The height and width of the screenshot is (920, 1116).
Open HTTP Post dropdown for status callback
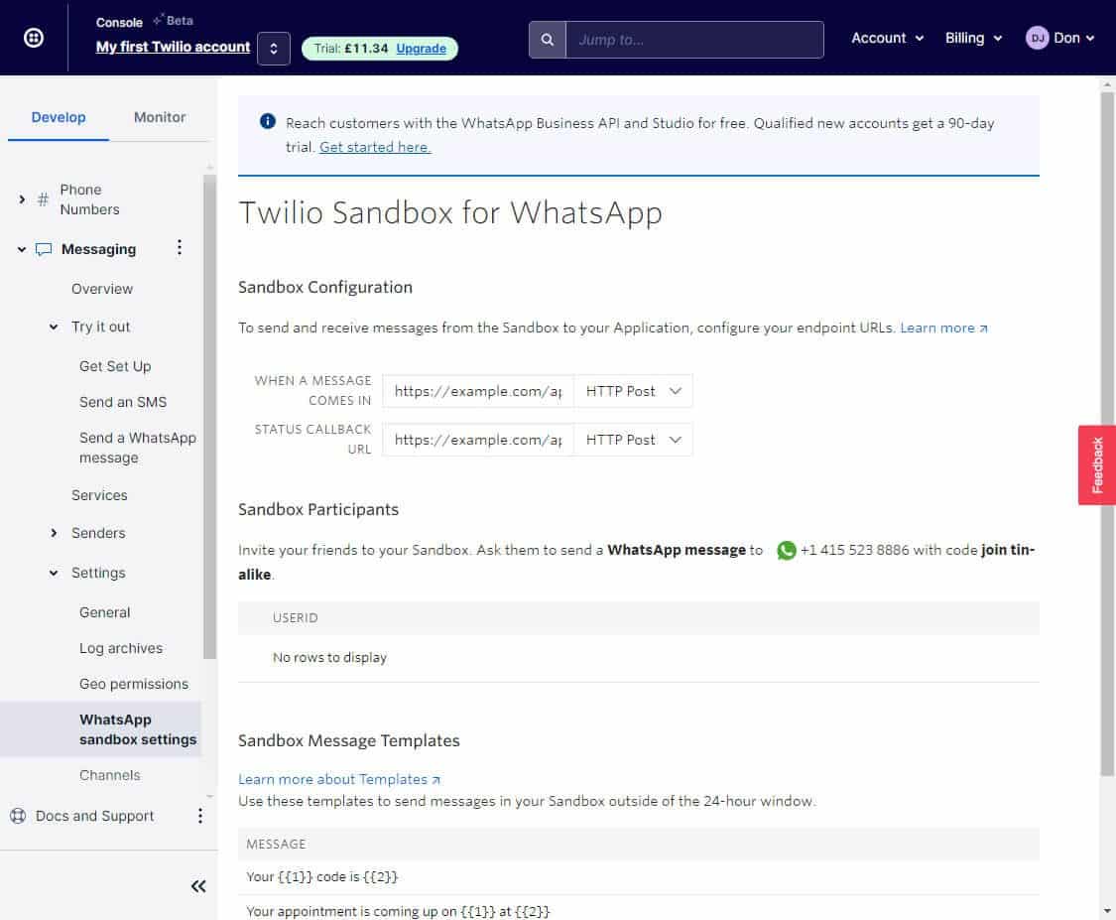tap(633, 440)
